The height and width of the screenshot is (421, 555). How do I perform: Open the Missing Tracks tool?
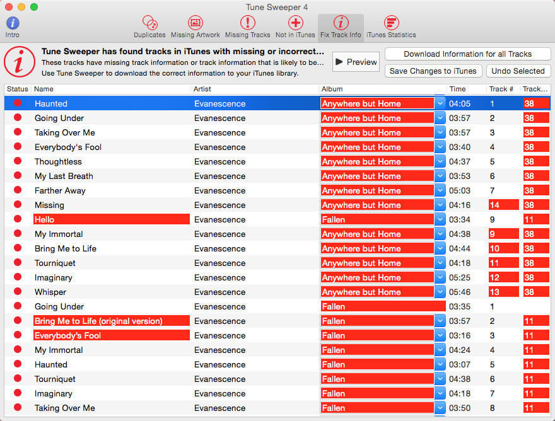(247, 27)
